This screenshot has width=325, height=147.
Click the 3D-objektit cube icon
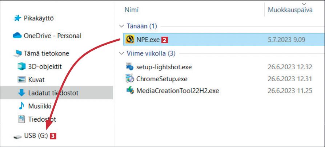(21, 66)
